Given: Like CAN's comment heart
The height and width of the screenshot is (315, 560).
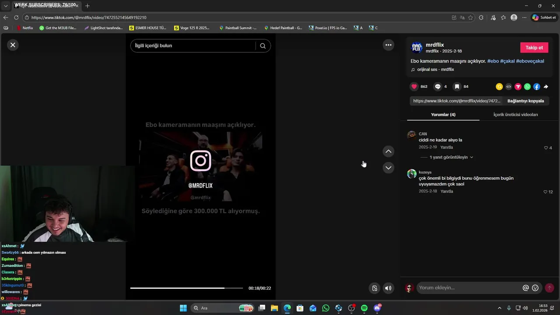Looking at the screenshot, I should click(x=546, y=148).
